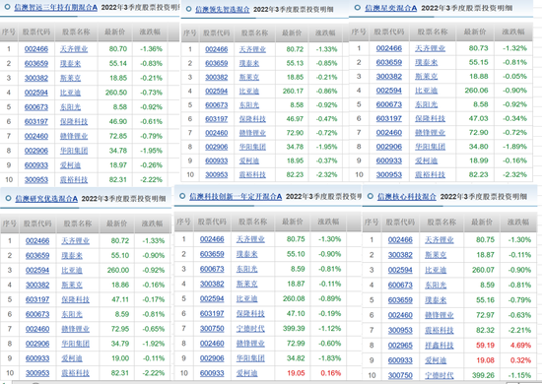Click circle bullet icon beside 信澳领先智选混合
Screen dimensions: 542x384
[x=188, y=9]
